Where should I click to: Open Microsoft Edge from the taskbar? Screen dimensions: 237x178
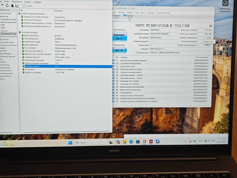(x=131, y=142)
